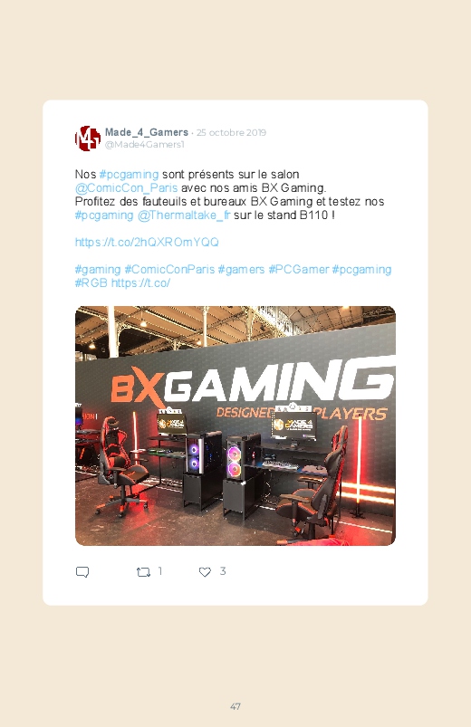Open the #RGB hashtag
Screen dimensions: 471x727
(x=91, y=282)
